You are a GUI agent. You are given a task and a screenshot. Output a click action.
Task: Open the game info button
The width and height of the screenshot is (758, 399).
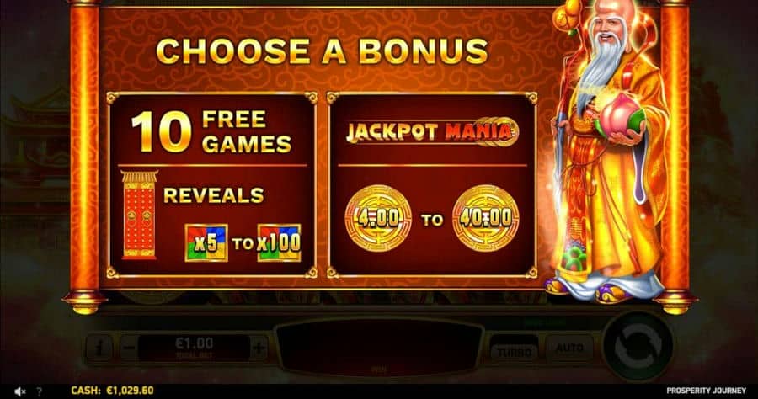click(99, 348)
